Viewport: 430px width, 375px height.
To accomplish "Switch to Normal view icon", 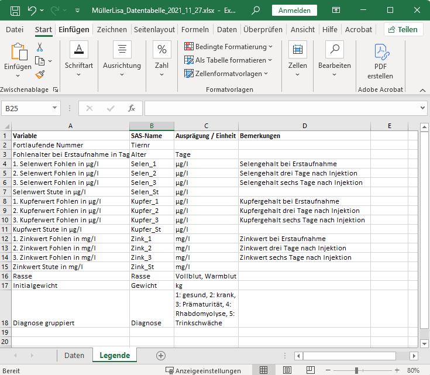I will coord(263,370).
